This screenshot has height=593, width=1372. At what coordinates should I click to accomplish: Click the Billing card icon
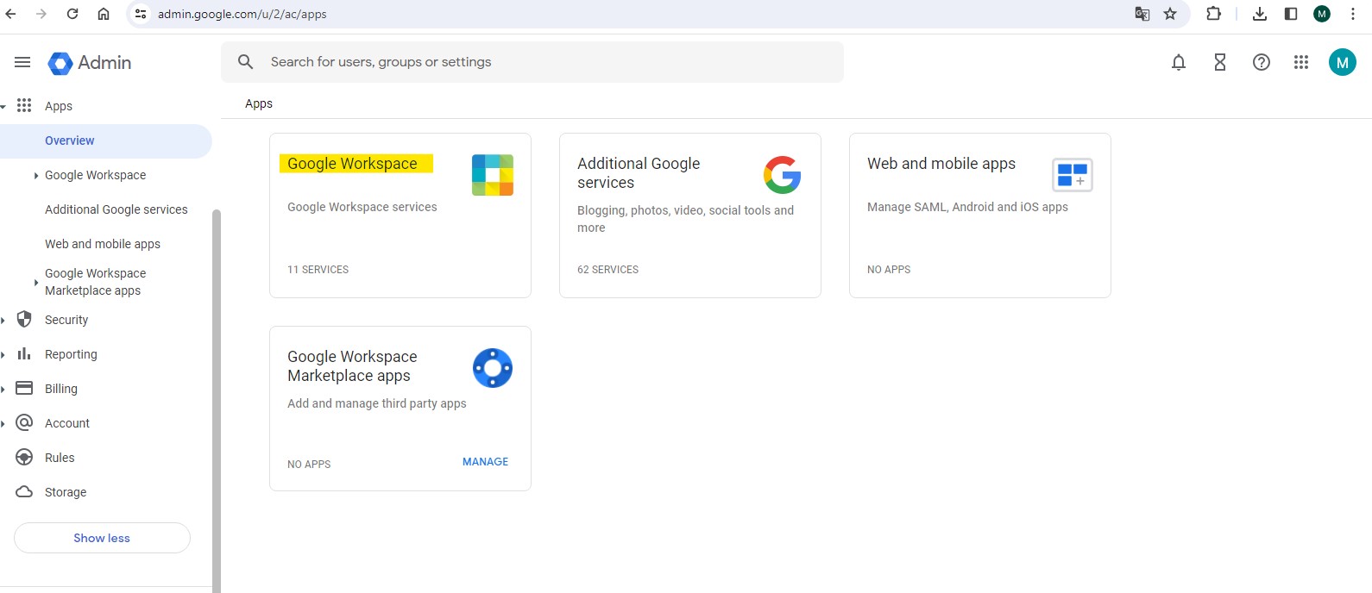coord(24,388)
